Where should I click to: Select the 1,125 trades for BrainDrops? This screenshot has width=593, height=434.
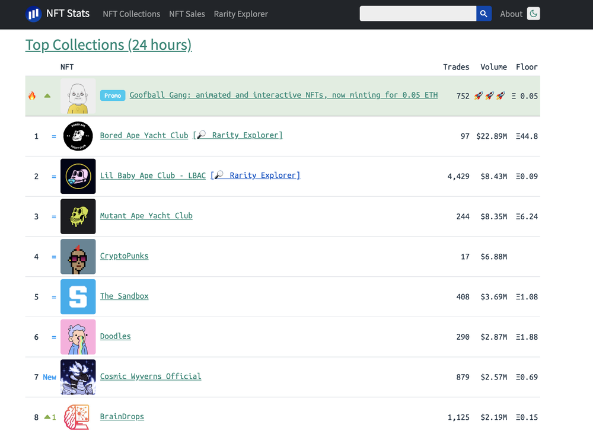(458, 417)
